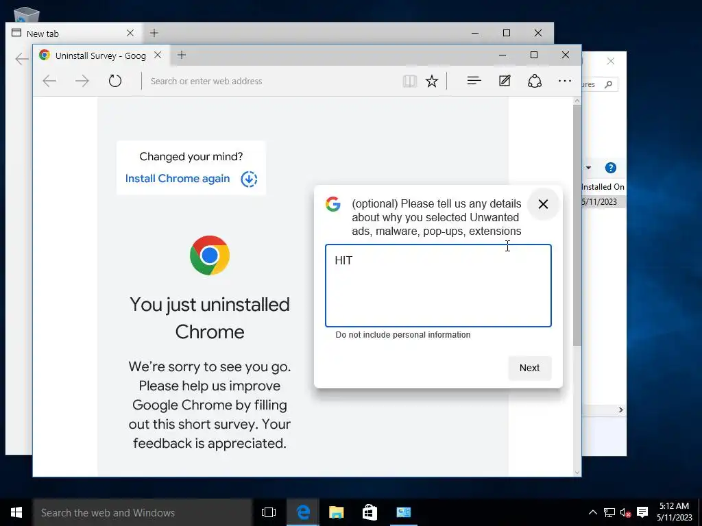Open the network status tray icon
Image resolution: width=702 pixels, height=526 pixels.
click(609, 512)
